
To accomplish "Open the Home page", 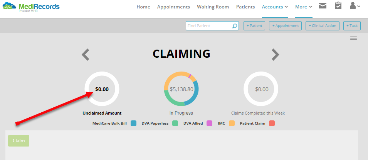I will [143, 7].
